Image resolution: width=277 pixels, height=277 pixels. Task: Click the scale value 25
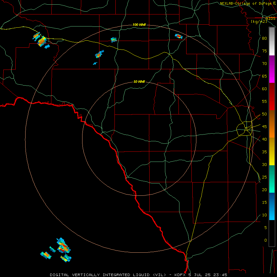[x=264, y=177]
